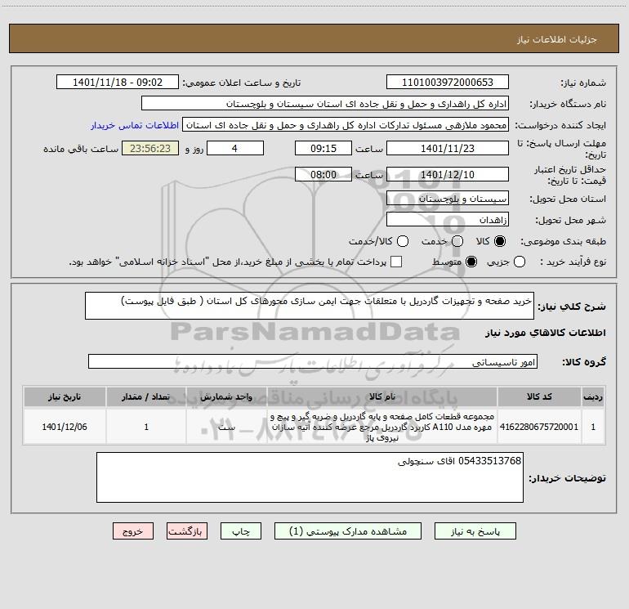Select the کالا/خدمت radio button
629x609 pixels.
pos(403,241)
